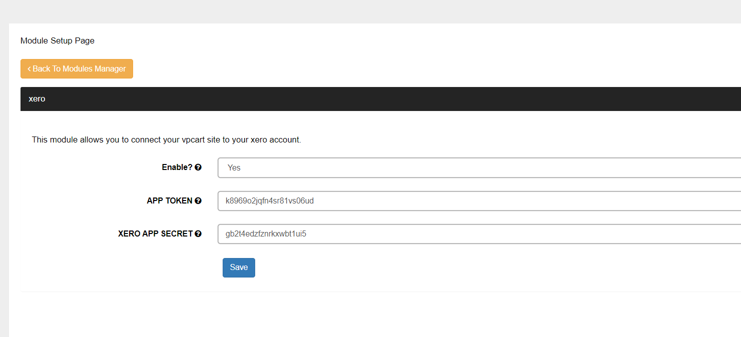Click the XERO APP SECRET label
Screen dimensions: 741x337
point(155,233)
